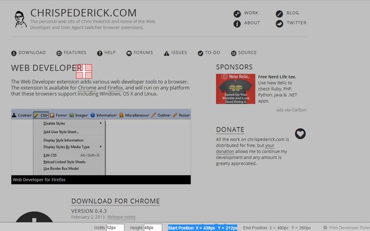Select the Issues warning triangle icon
This screenshot has height=231, width=370.
pos(166,53)
